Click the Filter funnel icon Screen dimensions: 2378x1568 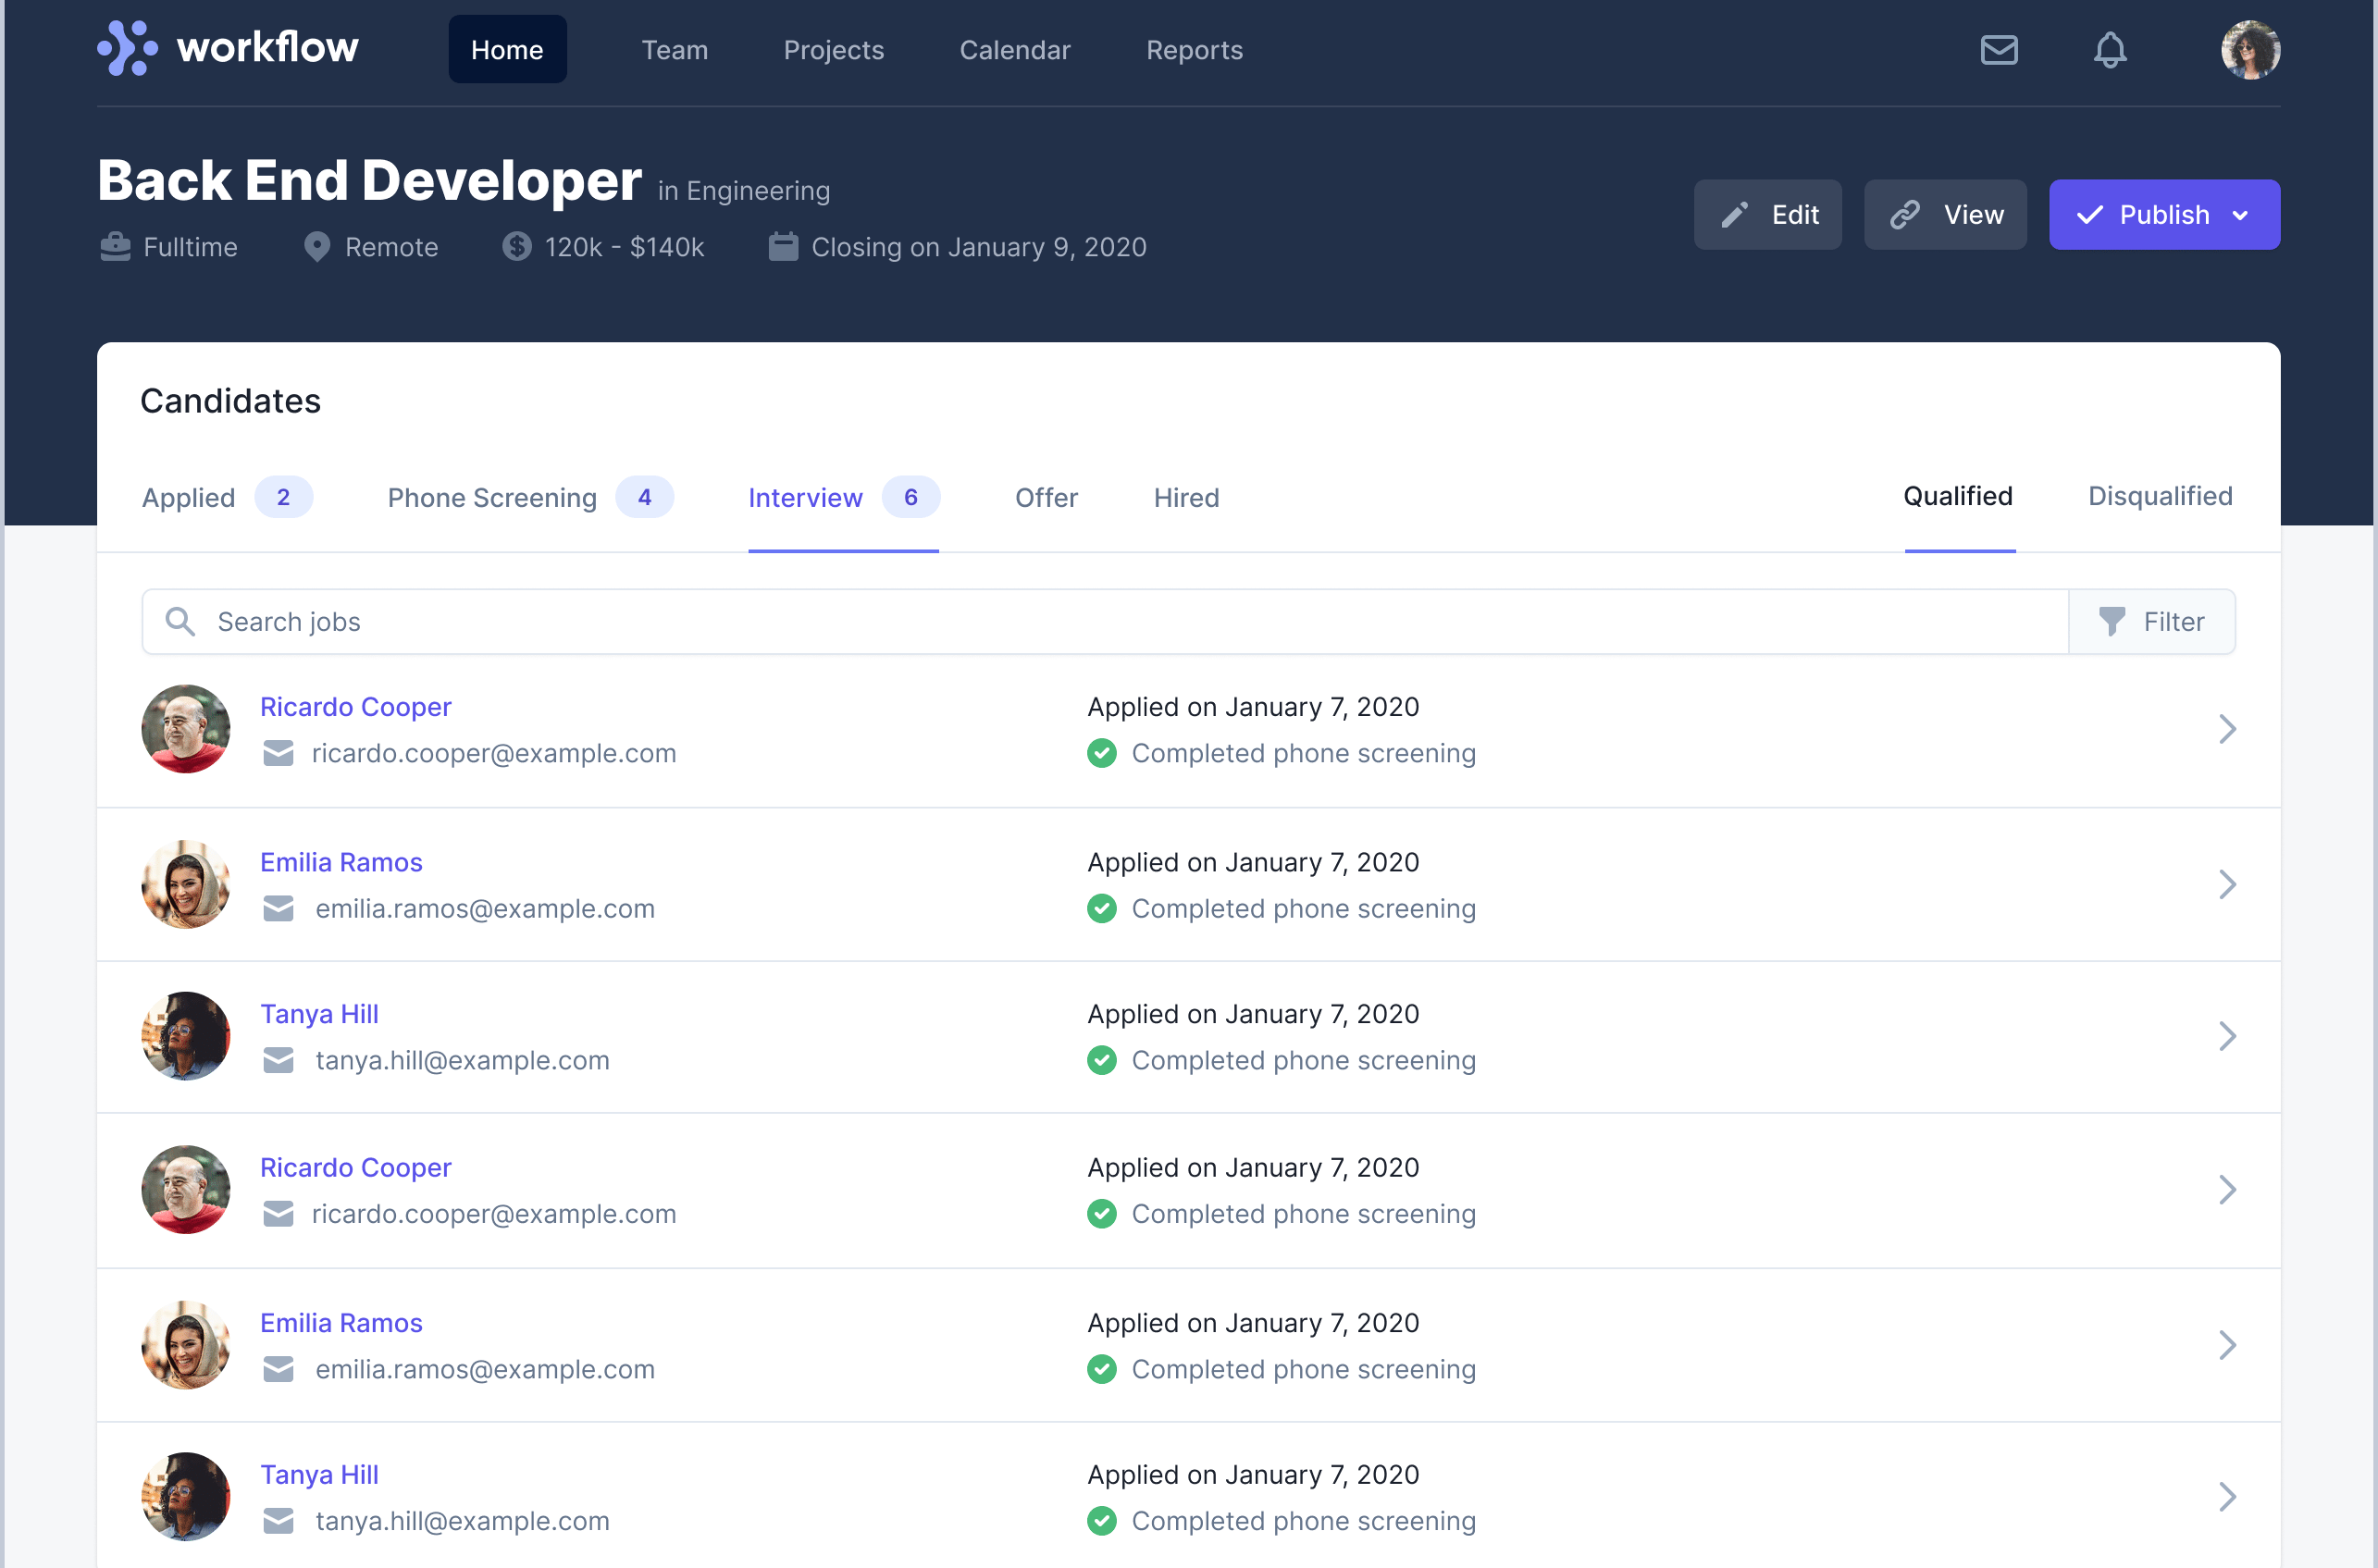(2111, 622)
